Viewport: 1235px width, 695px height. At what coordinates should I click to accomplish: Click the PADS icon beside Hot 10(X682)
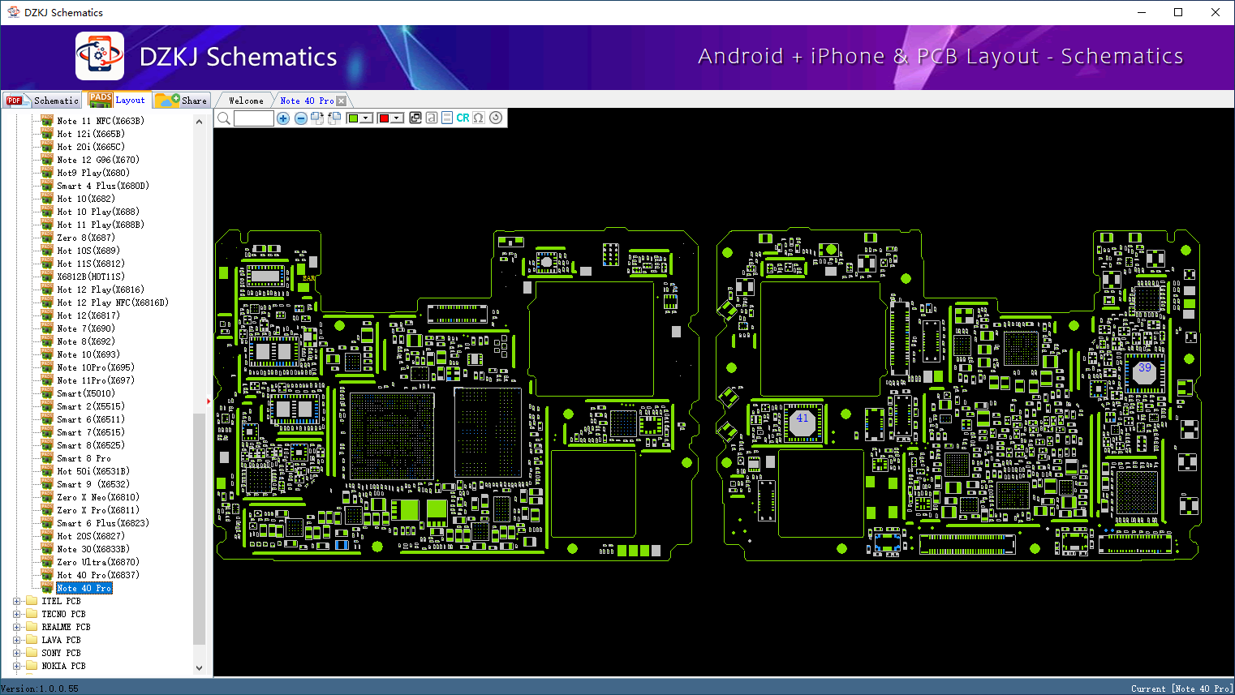coord(47,199)
